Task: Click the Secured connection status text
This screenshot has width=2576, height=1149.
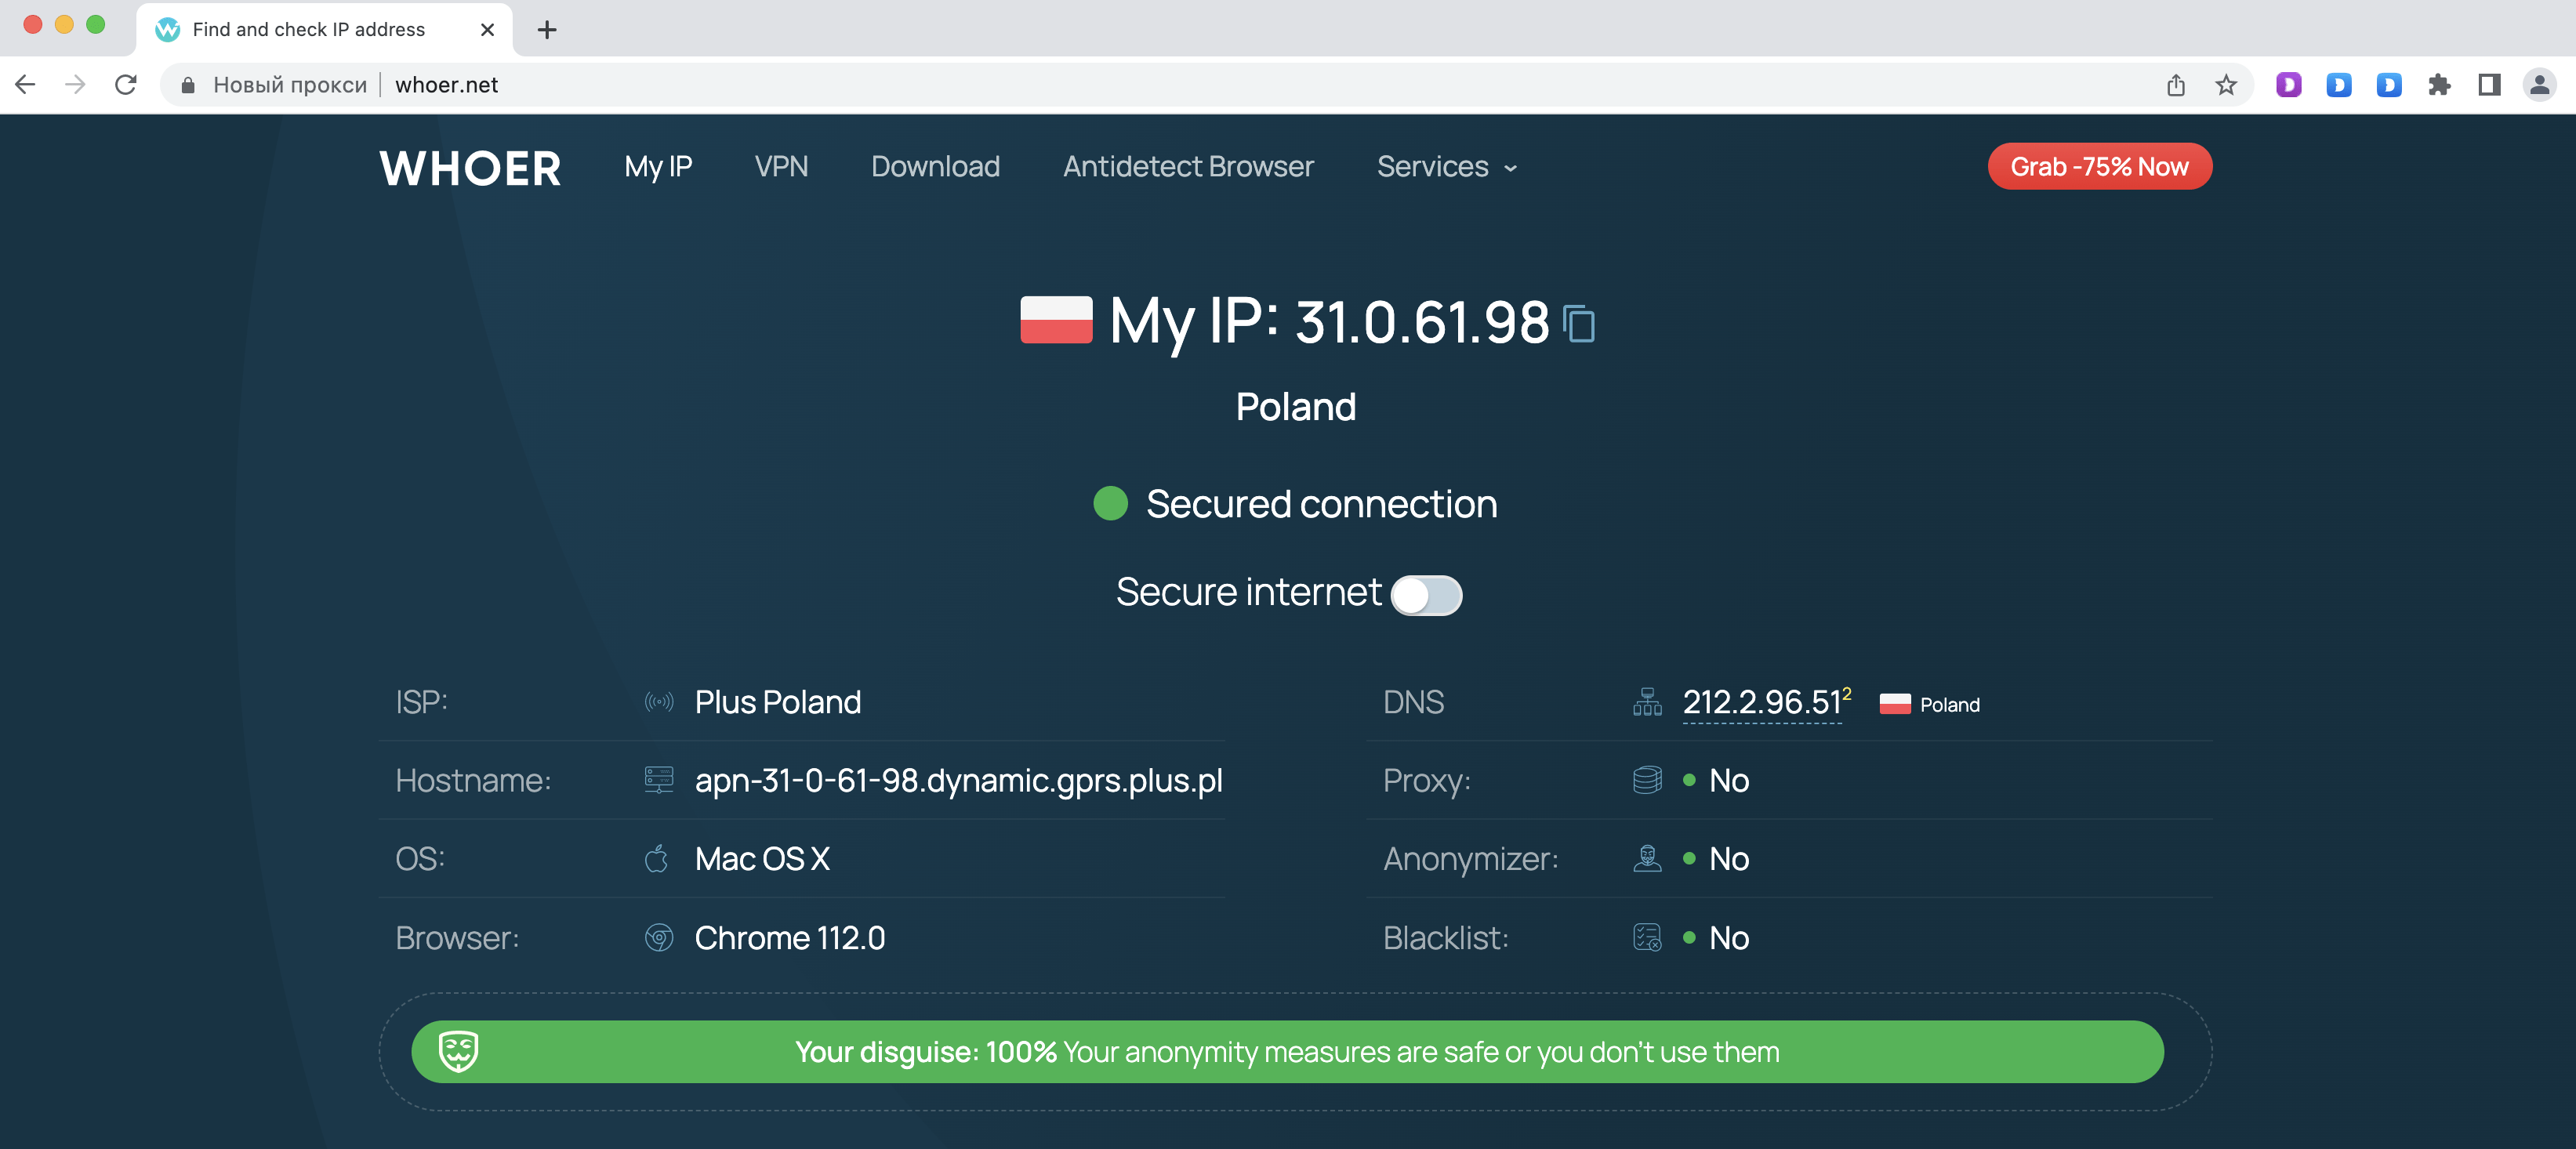Action: pos(1321,504)
